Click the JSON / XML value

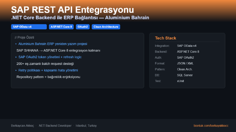pos(185,63)
